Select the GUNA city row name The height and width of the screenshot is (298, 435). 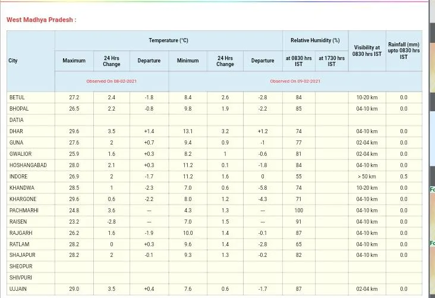click(17, 143)
